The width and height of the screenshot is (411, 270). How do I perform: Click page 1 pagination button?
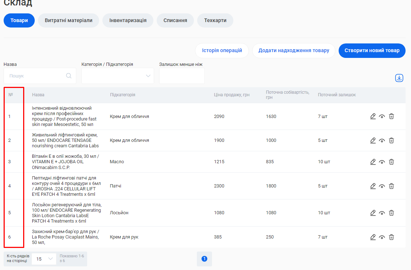pyautogui.click(x=204, y=259)
